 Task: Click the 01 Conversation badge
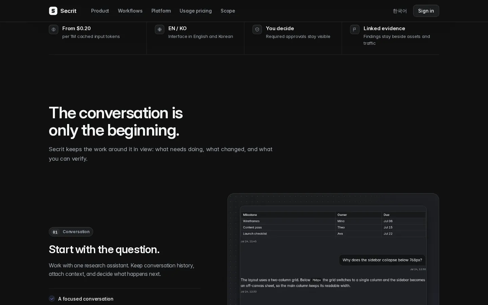[x=71, y=232]
